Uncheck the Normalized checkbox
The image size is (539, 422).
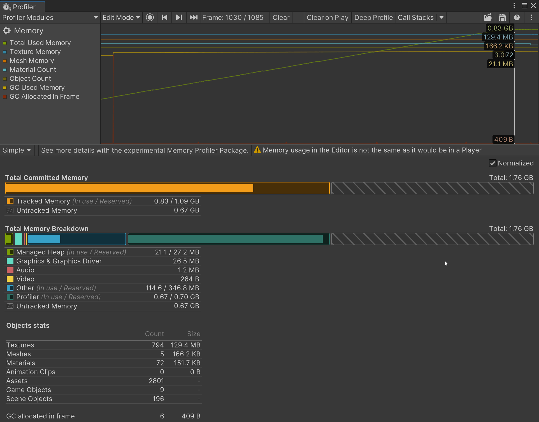[x=492, y=163]
